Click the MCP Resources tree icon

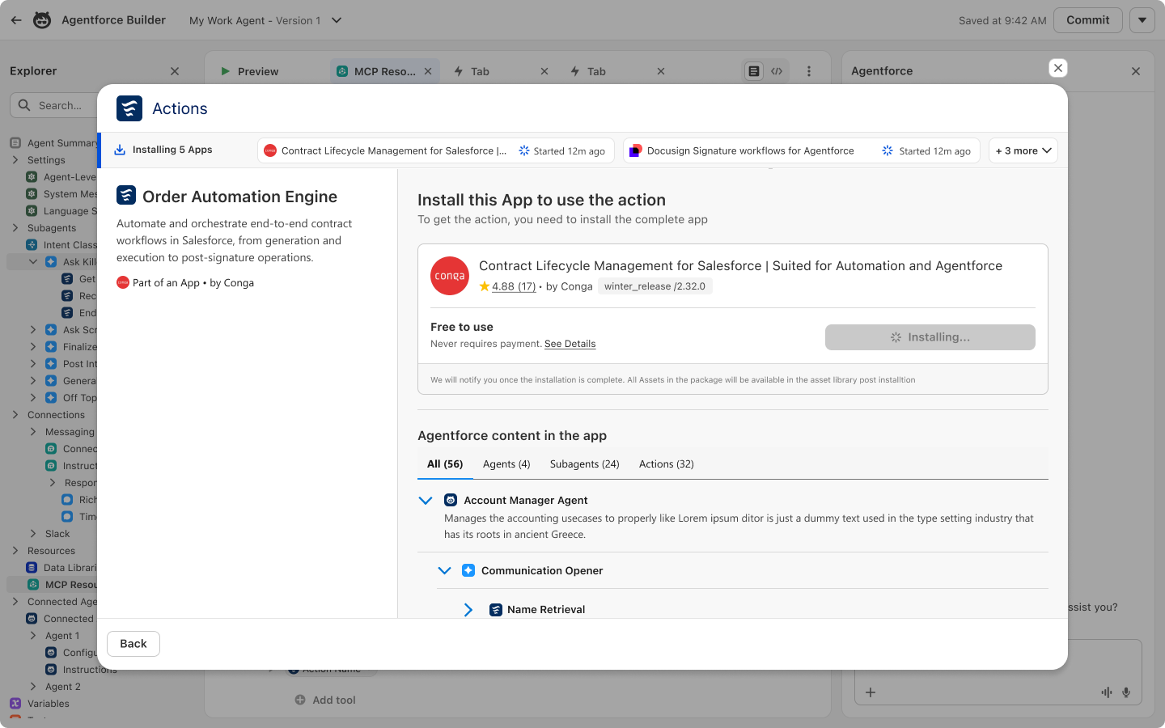[x=33, y=585]
